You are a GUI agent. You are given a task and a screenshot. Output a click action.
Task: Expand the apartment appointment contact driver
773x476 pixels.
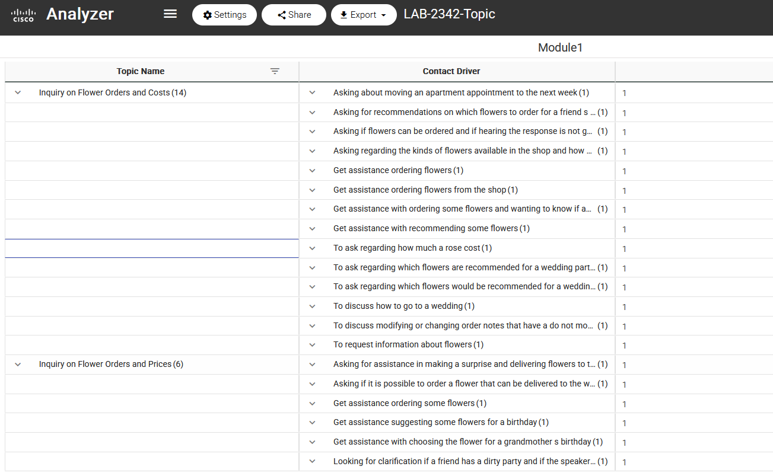point(313,92)
